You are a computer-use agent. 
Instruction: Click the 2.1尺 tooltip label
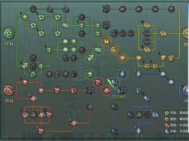pos(118,98)
